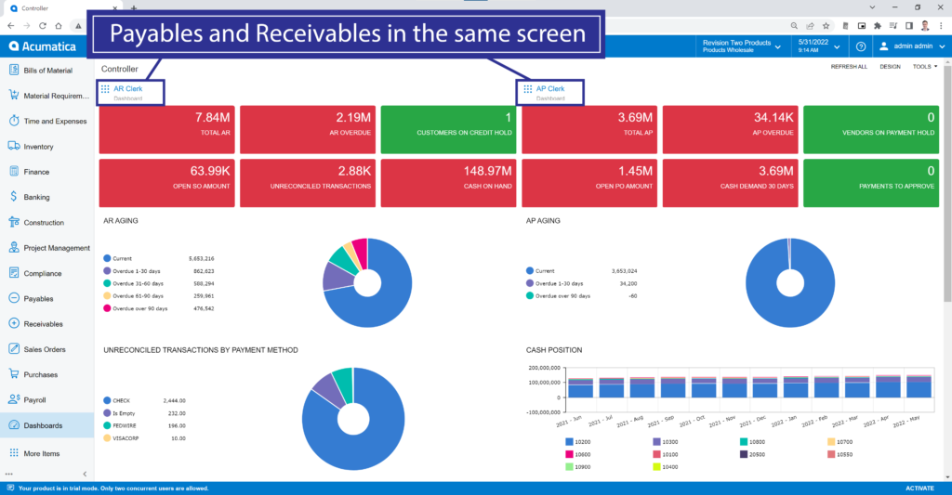
Task: Open the Construction crane icon
Action: point(14,222)
